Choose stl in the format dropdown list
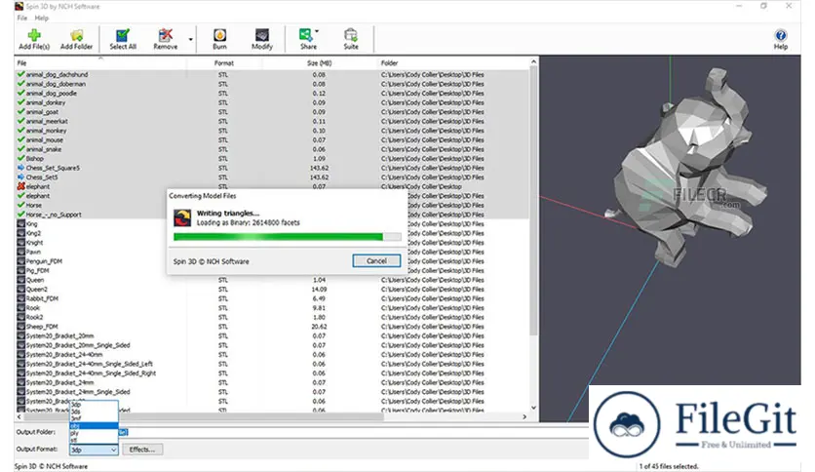 pyautogui.click(x=94, y=440)
